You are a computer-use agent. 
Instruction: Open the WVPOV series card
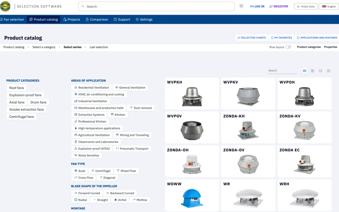coord(192,127)
